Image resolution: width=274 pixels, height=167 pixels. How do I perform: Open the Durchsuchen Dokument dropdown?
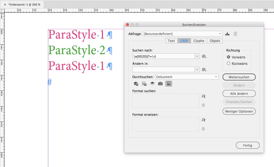pos(187,77)
